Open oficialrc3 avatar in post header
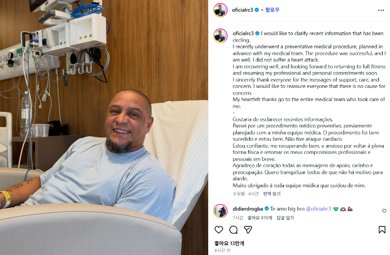The width and height of the screenshot is (390, 255). 220,10
